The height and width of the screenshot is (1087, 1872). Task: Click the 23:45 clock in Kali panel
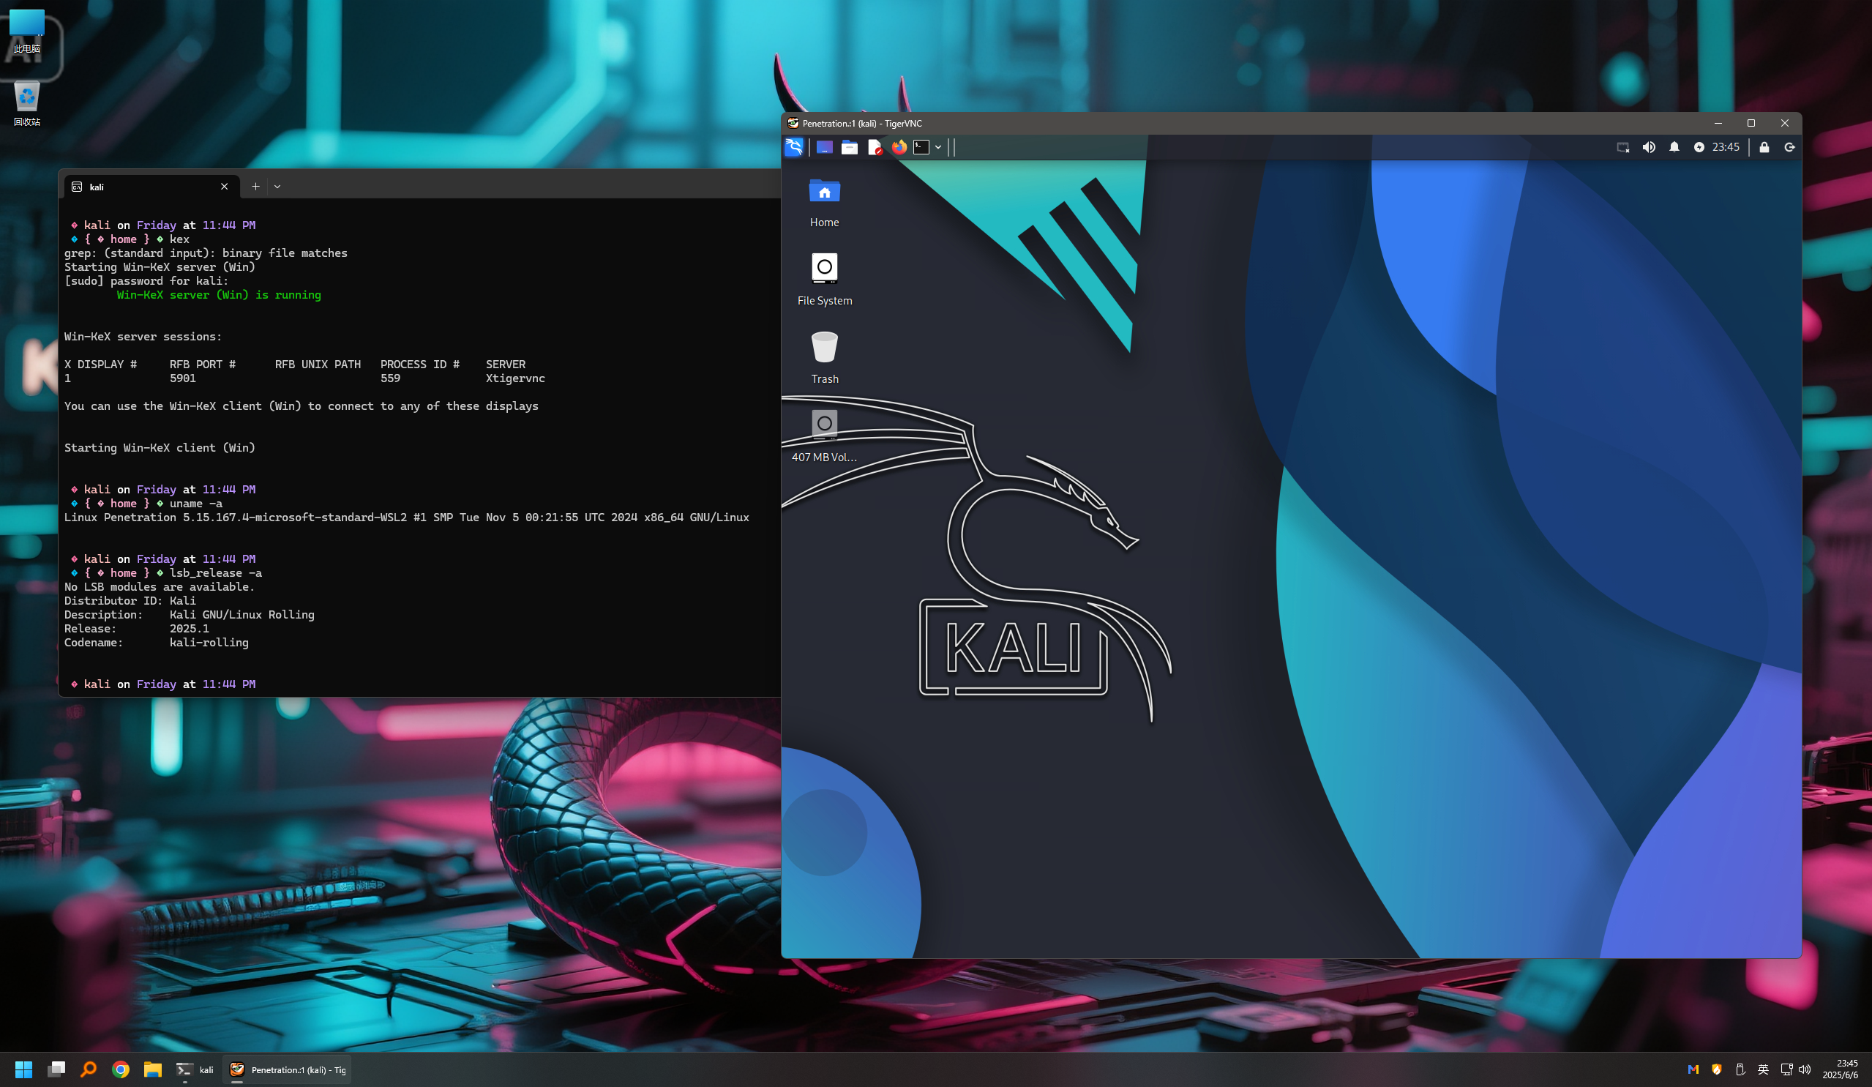[x=1726, y=147]
